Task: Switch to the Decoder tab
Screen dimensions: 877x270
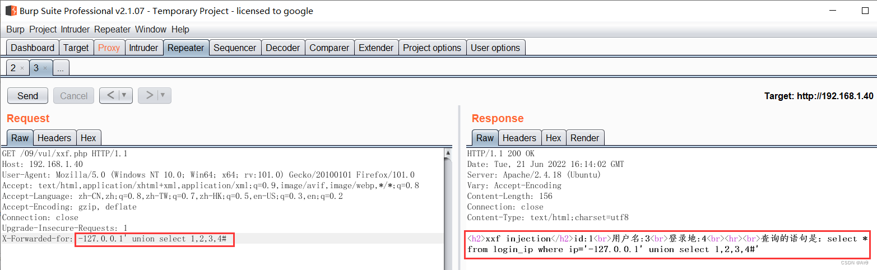Action: point(283,48)
